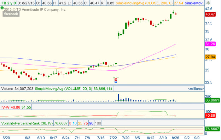Click the 8/12 date on time axis

coord(151,138)
